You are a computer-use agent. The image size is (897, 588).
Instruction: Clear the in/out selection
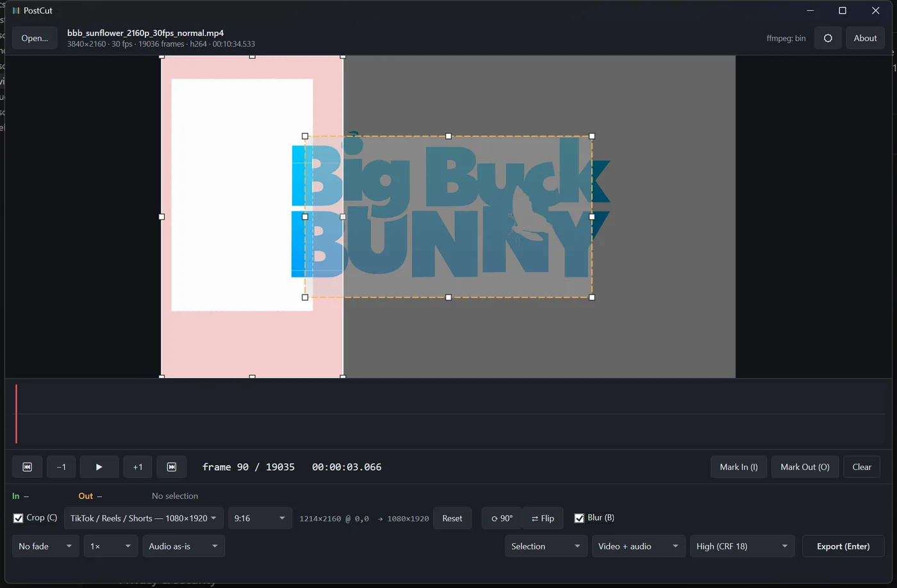click(x=862, y=467)
